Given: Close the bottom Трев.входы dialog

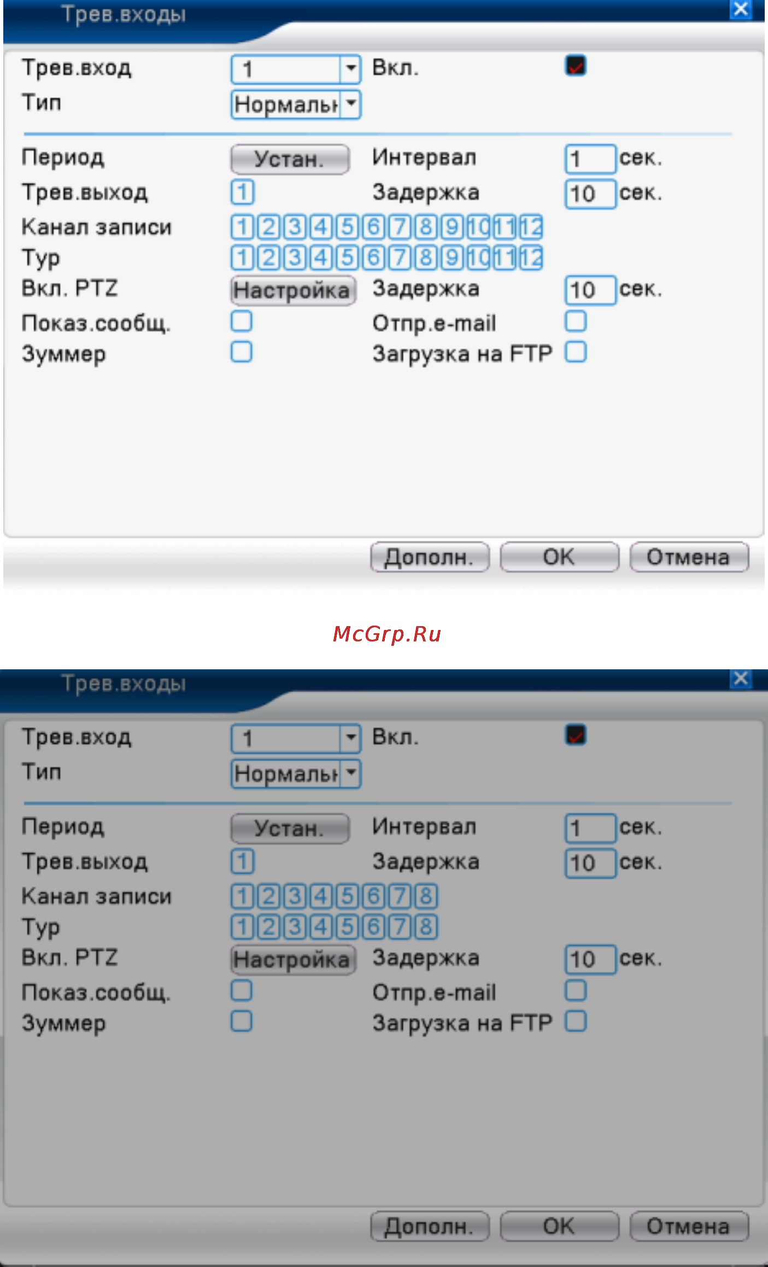Looking at the screenshot, I should pos(741,679).
